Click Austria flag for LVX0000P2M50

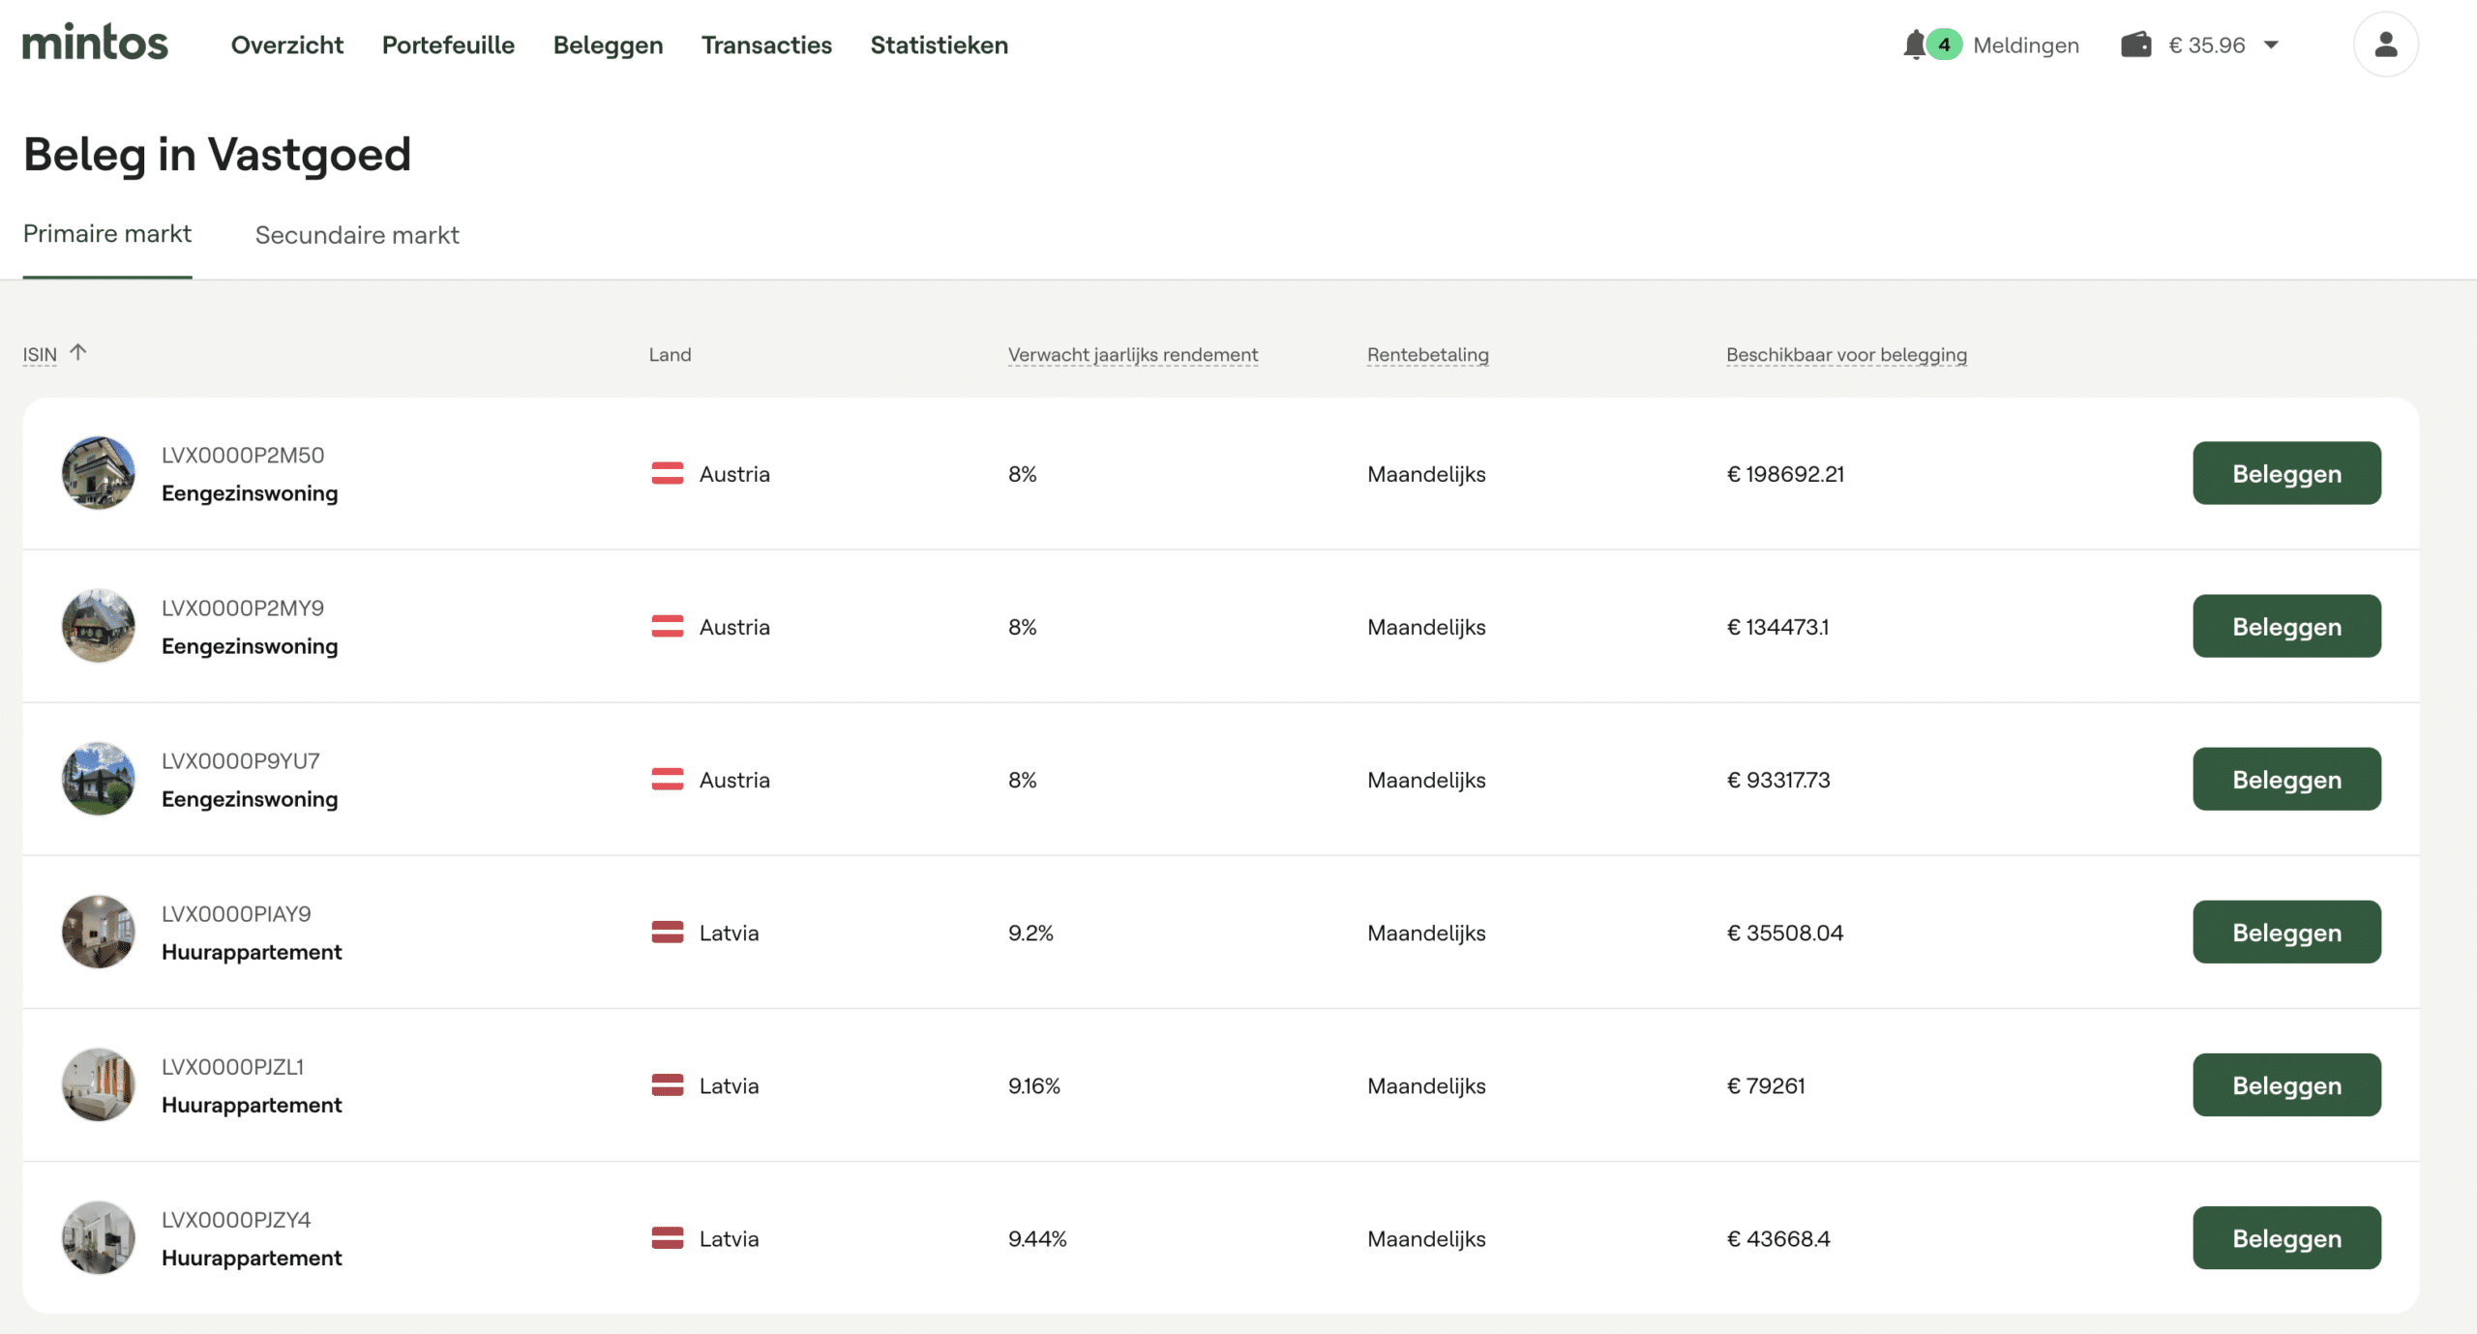(x=667, y=474)
